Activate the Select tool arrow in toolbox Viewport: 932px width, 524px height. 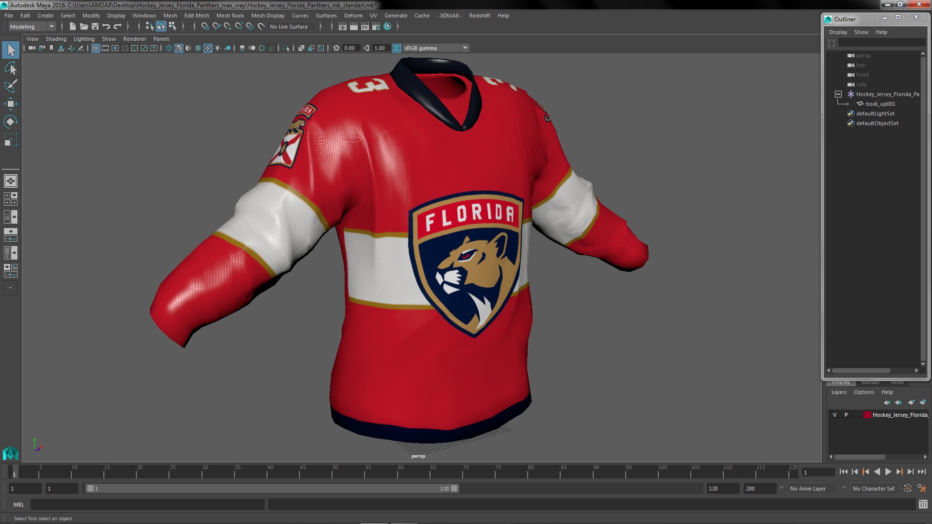[11, 50]
